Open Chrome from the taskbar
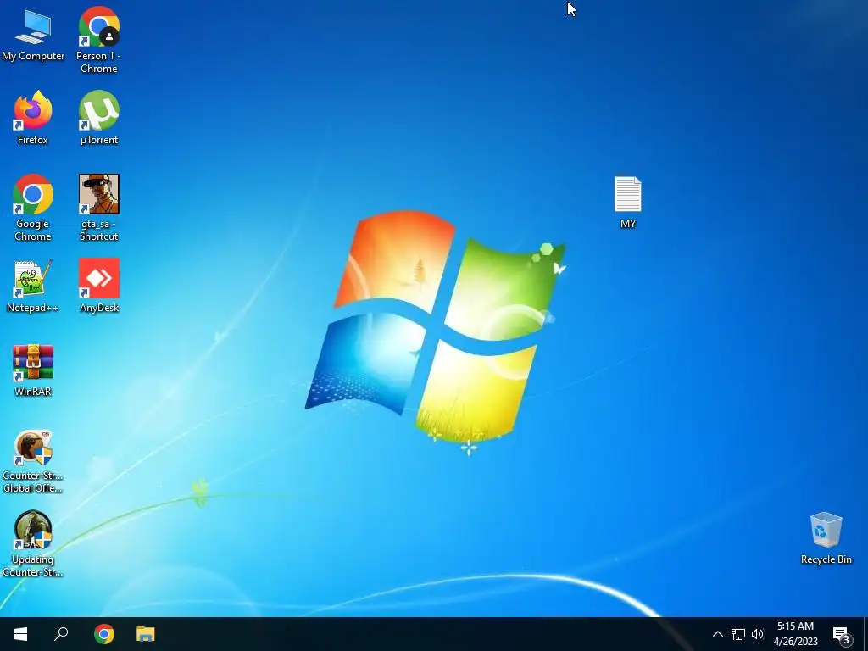 (103, 634)
